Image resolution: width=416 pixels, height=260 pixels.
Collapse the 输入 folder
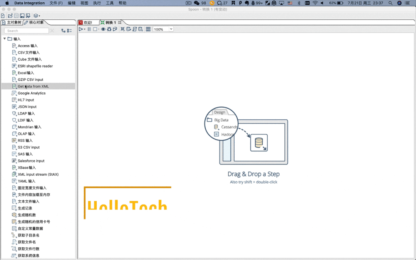5,39
